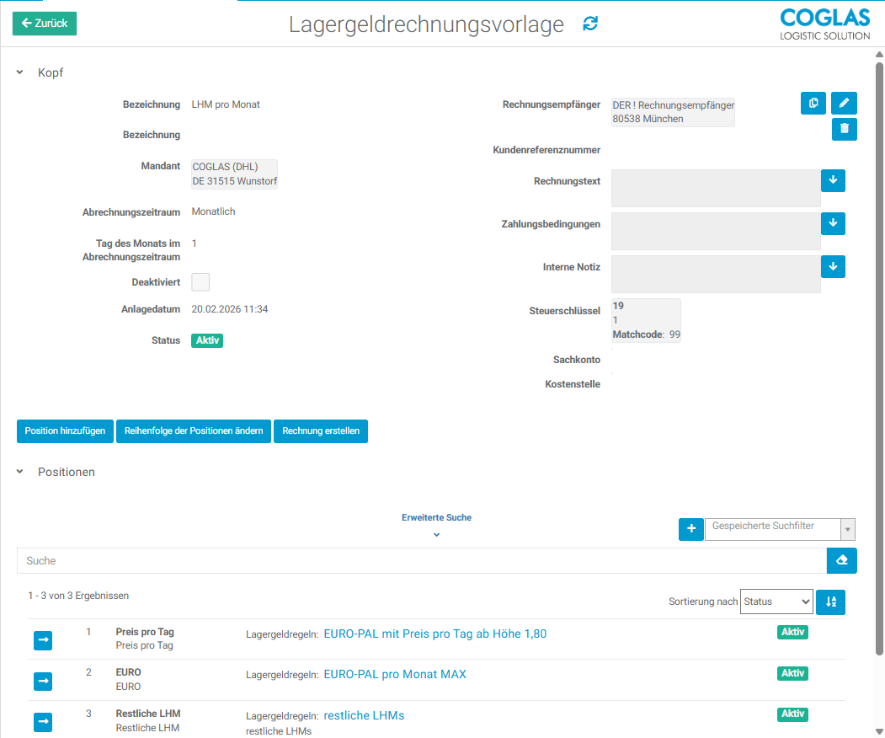Viewport: 885px width, 738px height.
Task: Expand Erweiterte Suche options
Action: click(436, 534)
